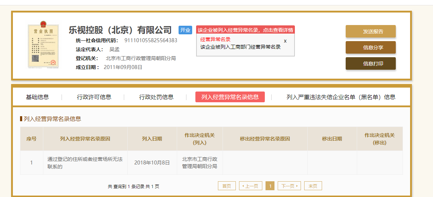Click the 下一页 pagination button
This screenshot has height=197, width=433.
point(289,186)
